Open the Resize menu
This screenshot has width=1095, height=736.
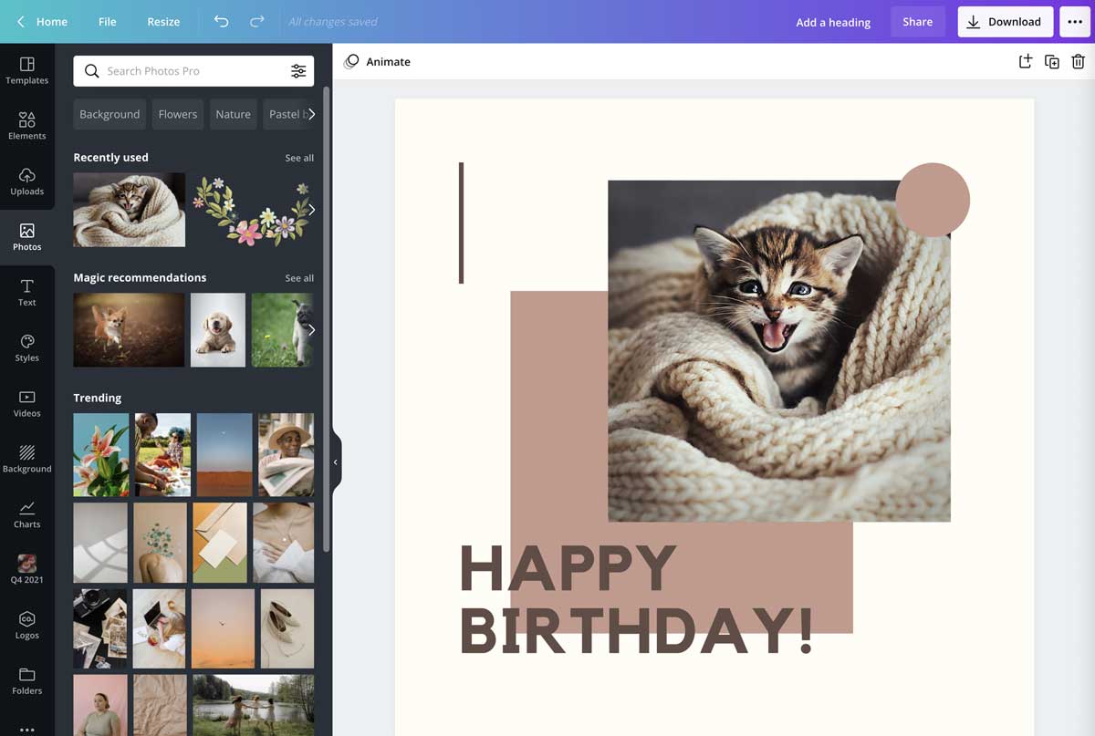pyautogui.click(x=163, y=21)
